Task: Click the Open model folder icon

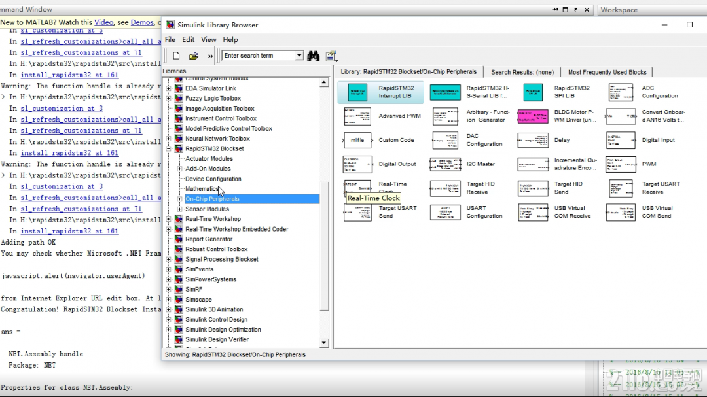Action: 193,56
